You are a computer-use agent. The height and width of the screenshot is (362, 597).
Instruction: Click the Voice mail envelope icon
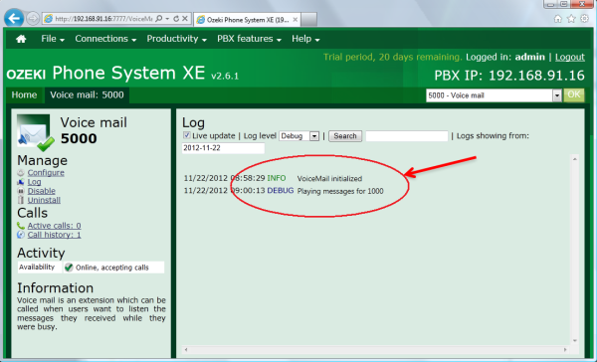point(35,132)
